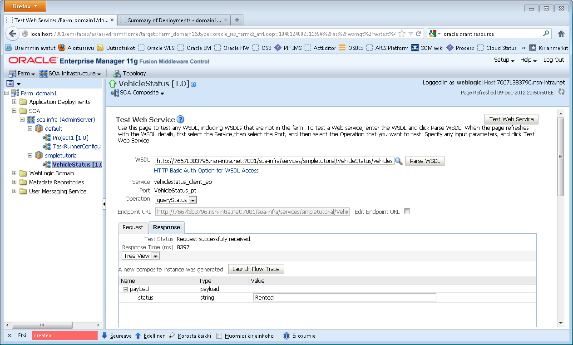The height and width of the screenshot is (345, 573).
Task: Collapse payload row in response tree
Action: 126,289
